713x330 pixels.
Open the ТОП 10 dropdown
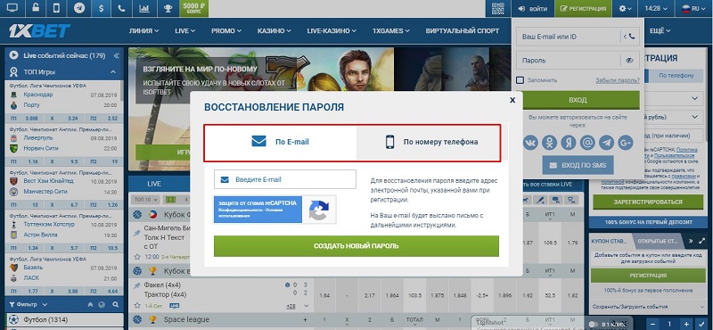tap(144, 200)
